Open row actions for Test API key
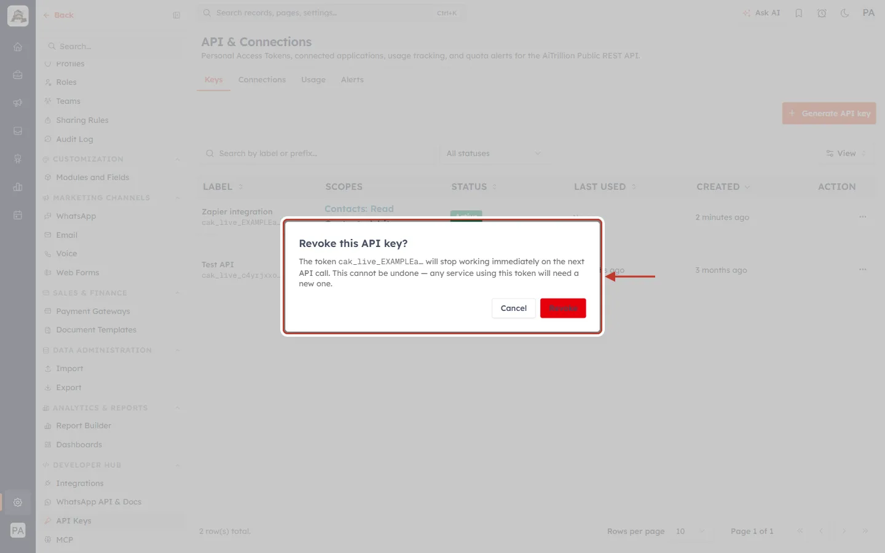The width and height of the screenshot is (885, 553). [863, 270]
